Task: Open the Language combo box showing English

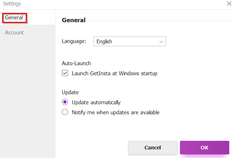Action: (x=129, y=41)
